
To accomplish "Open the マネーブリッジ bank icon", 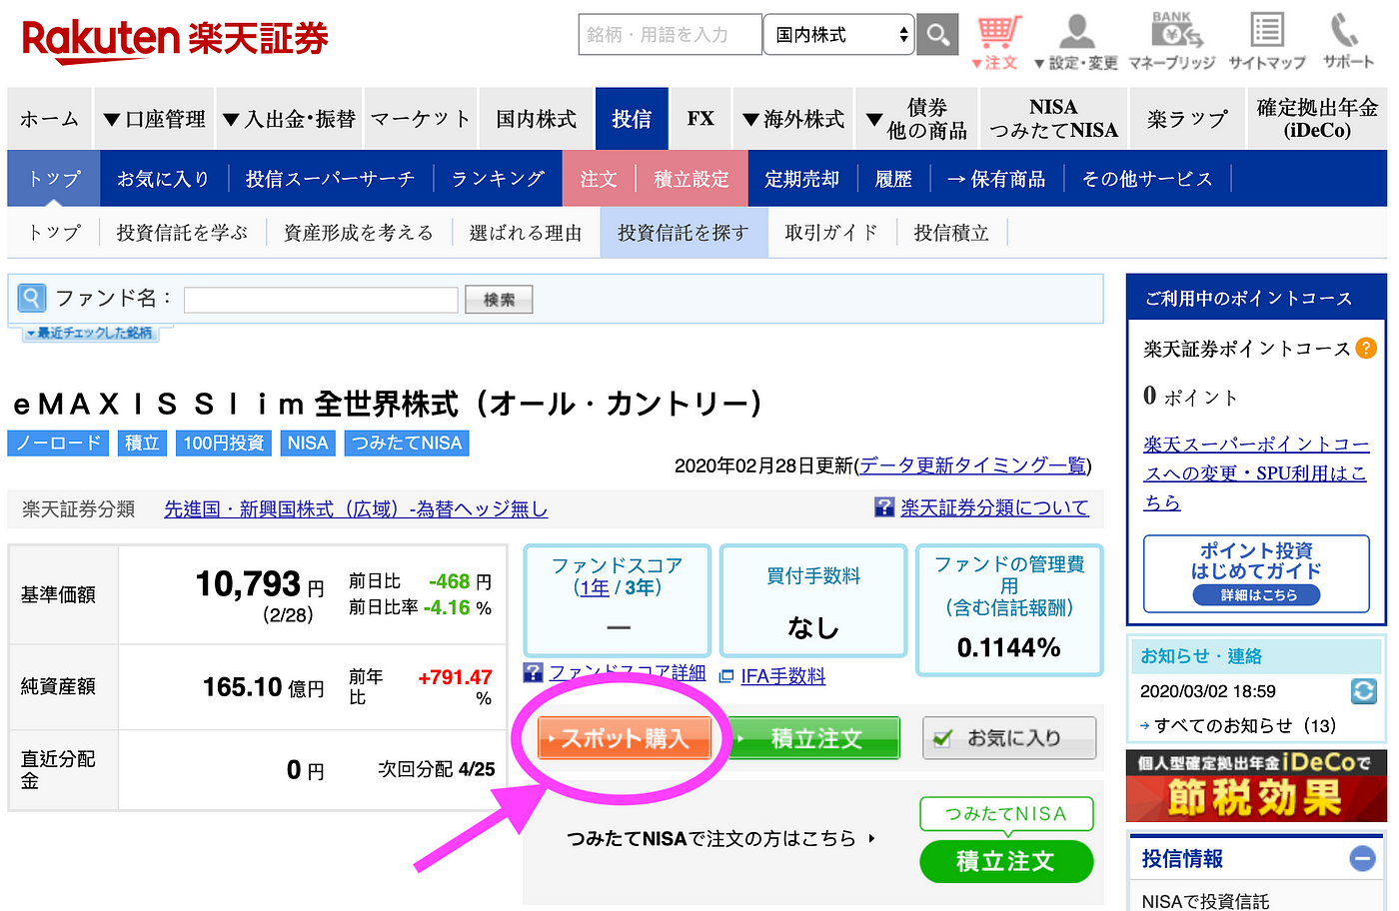I will click(x=1172, y=42).
